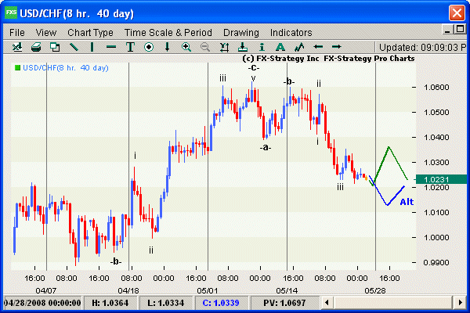The image size is (470, 313).
Task: Click the FXS logo in title bar
Action: tap(11, 13)
